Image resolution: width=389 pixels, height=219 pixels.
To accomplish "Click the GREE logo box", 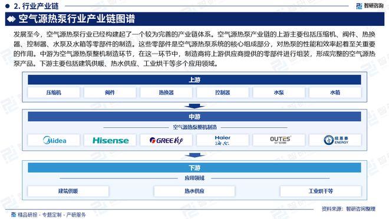I will pos(166,140).
